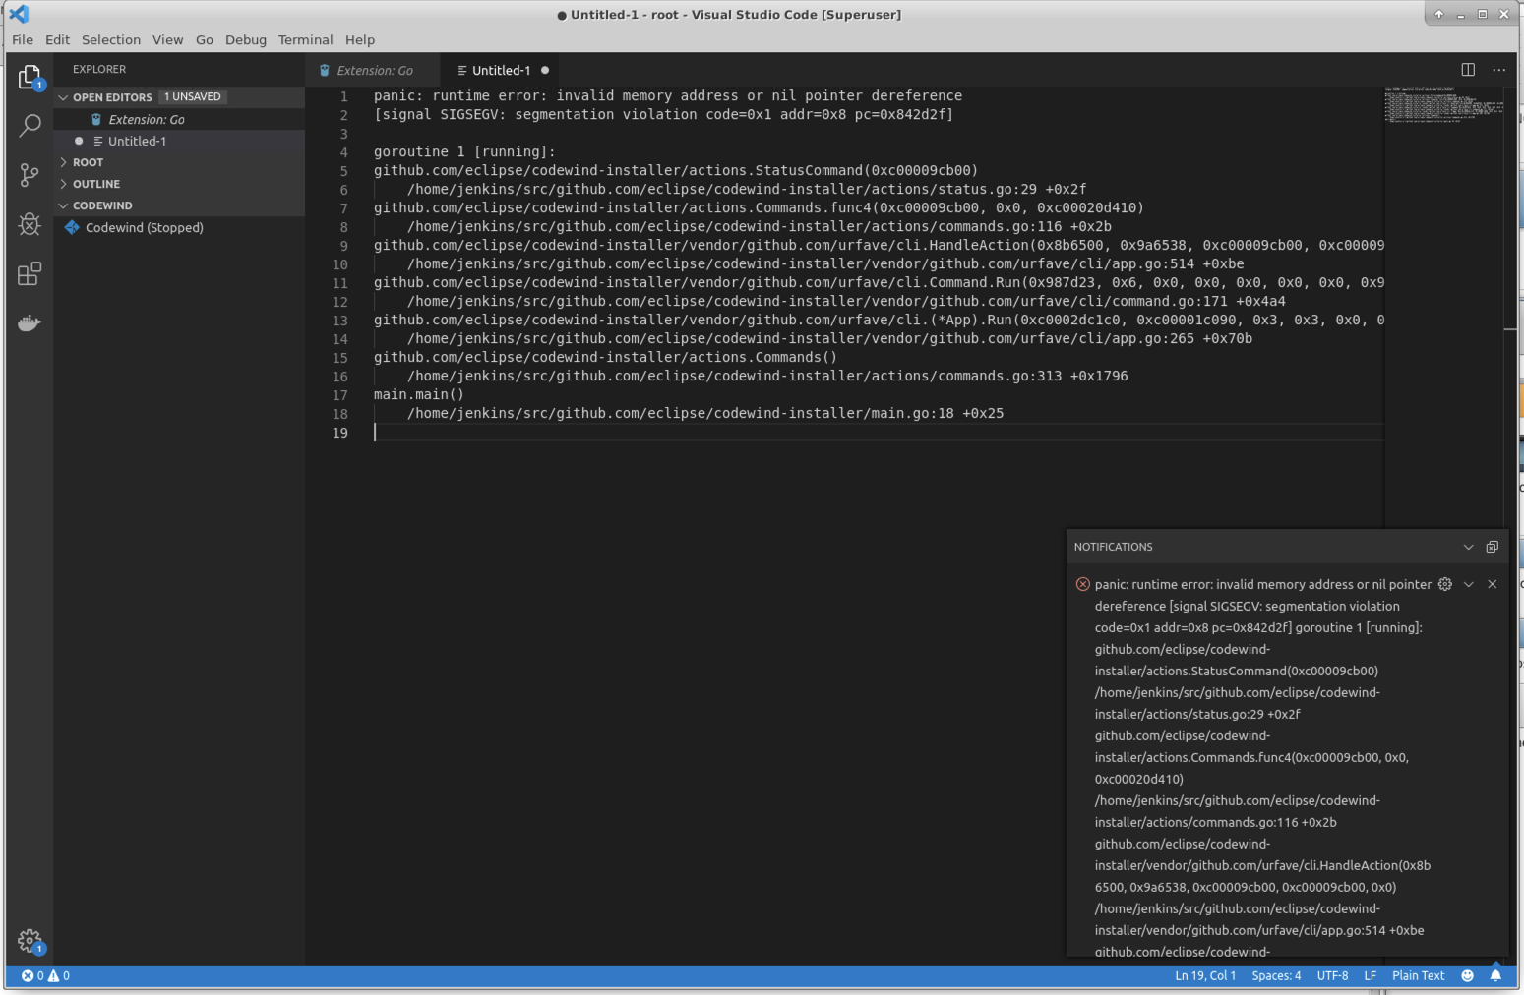Collapse the Notifications panel via its chevron
The width and height of the screenshot is (1524, 995).
(1468, 547)
